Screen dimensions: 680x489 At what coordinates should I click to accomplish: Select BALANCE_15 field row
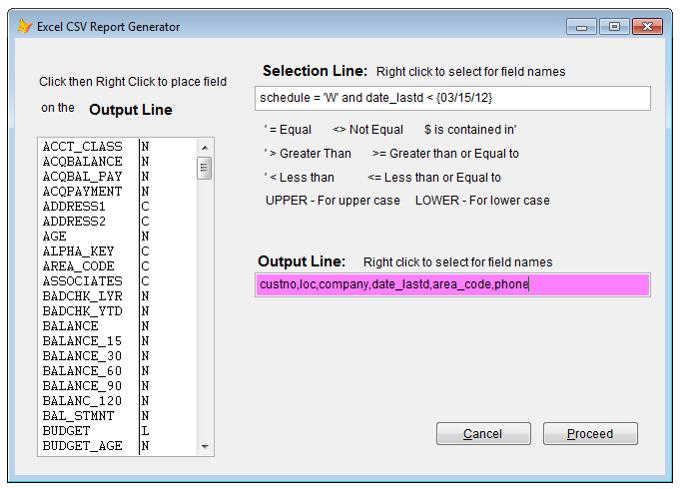118,340
